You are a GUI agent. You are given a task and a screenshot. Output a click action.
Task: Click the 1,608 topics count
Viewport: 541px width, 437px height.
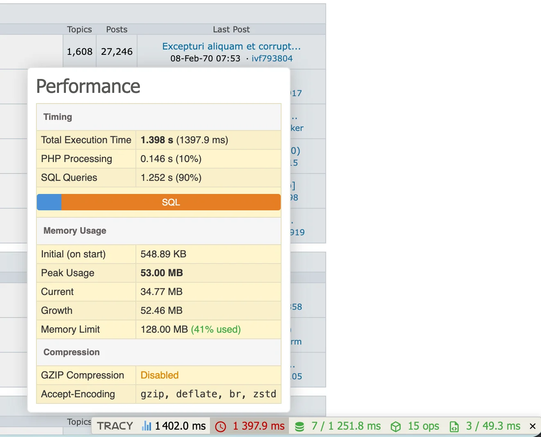pyautogui.click(x=80, y=52)
